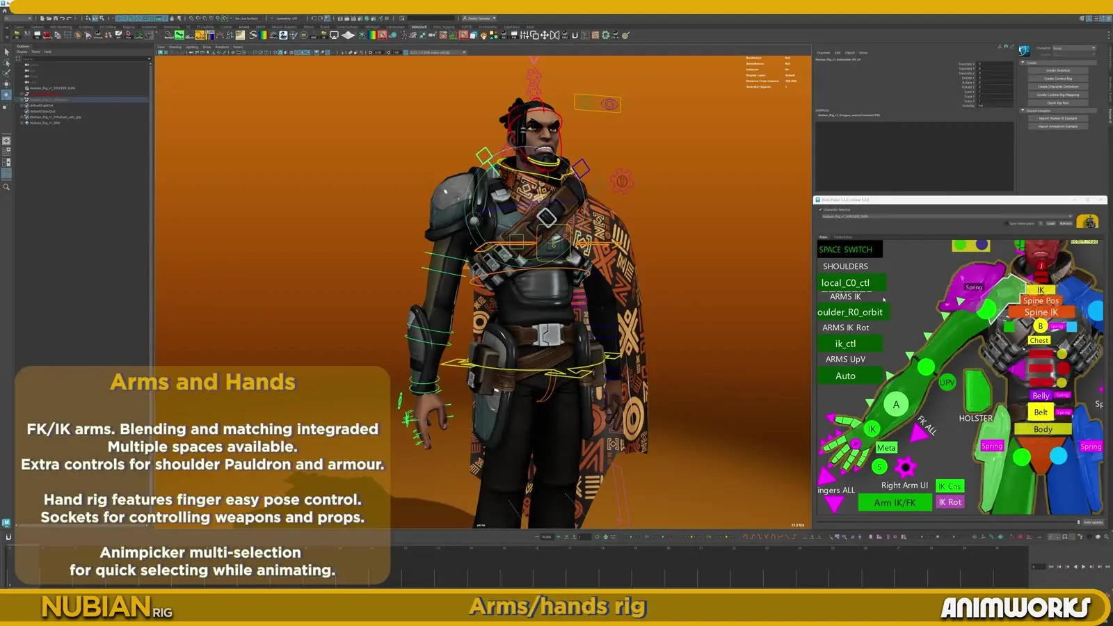Collapse the Import Samples section in HumanIK
1113x626 pixels.
click(1023, 111)
